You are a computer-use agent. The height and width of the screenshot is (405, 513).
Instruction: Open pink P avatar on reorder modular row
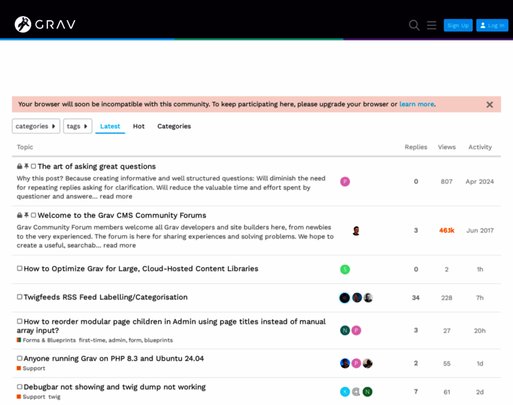[x=356, y=330]
